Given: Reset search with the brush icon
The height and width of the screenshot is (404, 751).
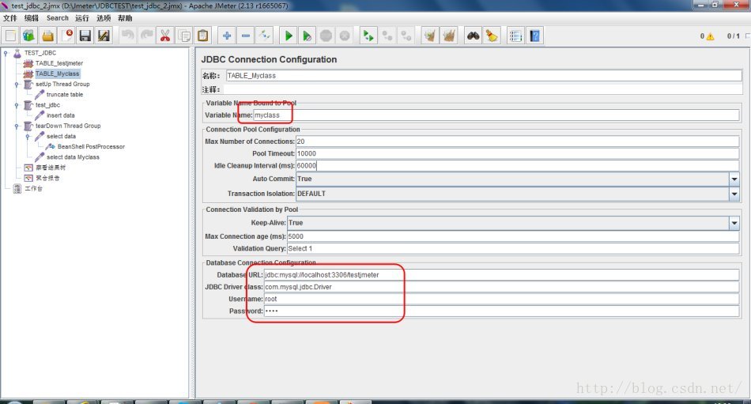Looking at the screenshot, I should coord(492,36).
